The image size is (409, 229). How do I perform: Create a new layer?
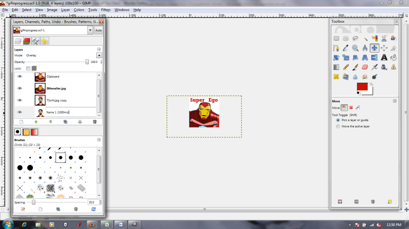[x=21, y=121]
